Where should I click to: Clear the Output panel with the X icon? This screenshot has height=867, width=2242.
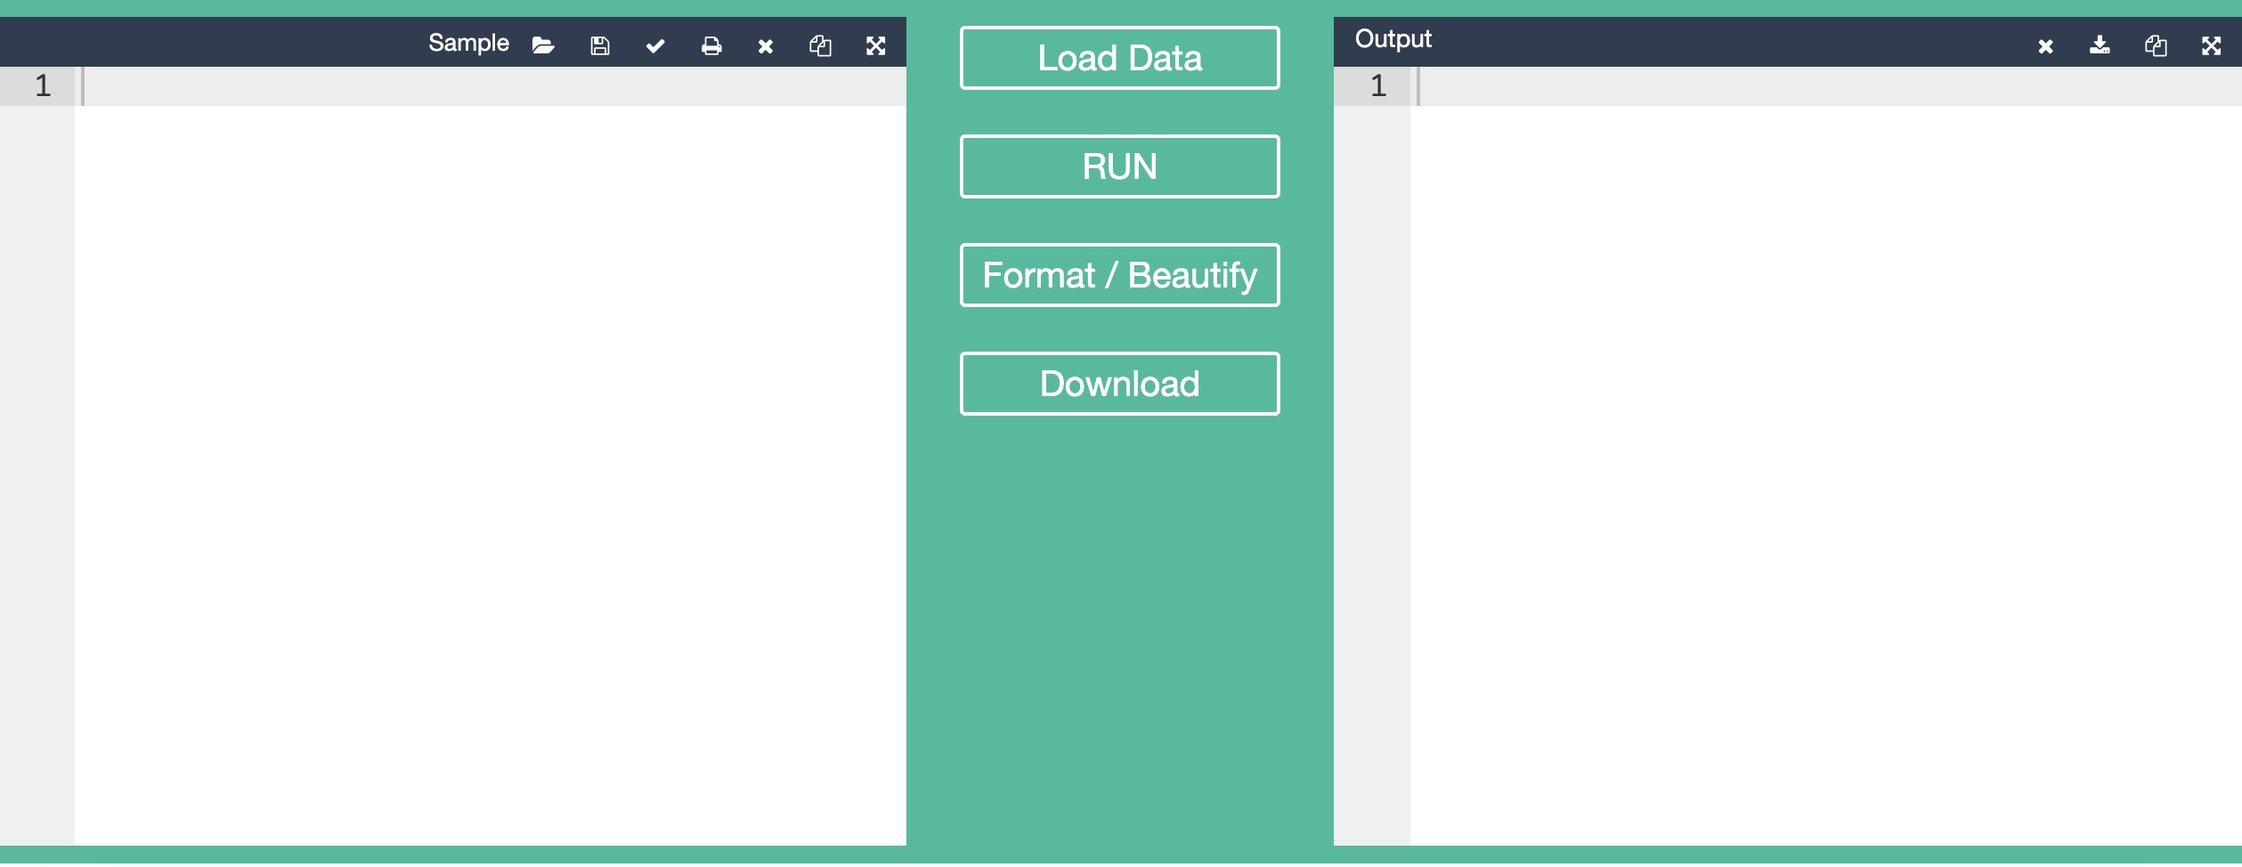point(2045,45)
